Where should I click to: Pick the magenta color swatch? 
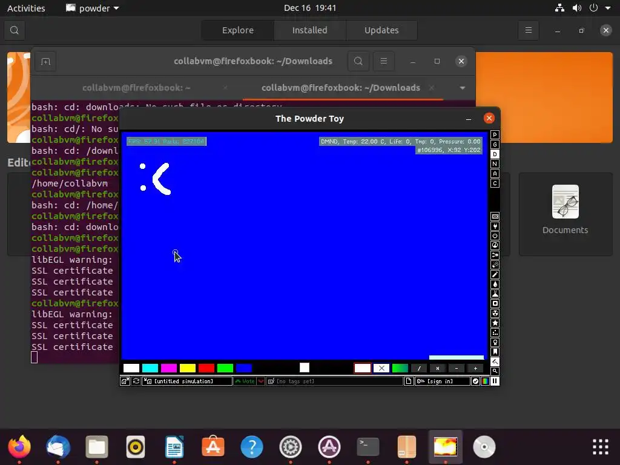[x=169, y=369]
